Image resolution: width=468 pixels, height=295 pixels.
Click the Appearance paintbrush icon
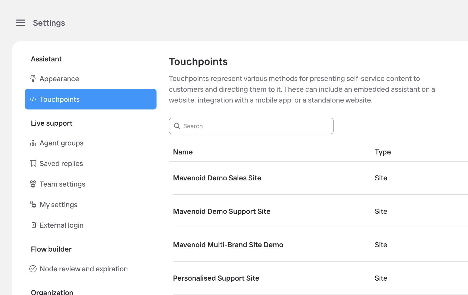point(33,79)
